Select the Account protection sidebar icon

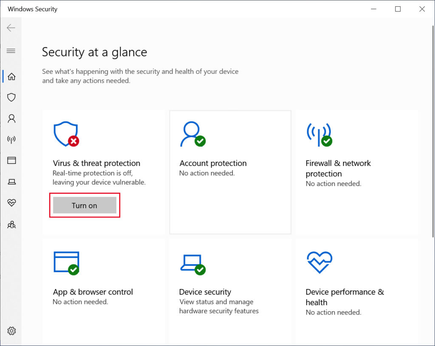click(11, 118)
